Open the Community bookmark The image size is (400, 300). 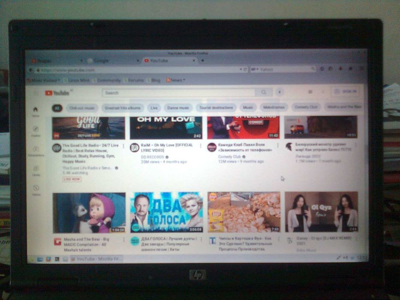click(107, 81)
